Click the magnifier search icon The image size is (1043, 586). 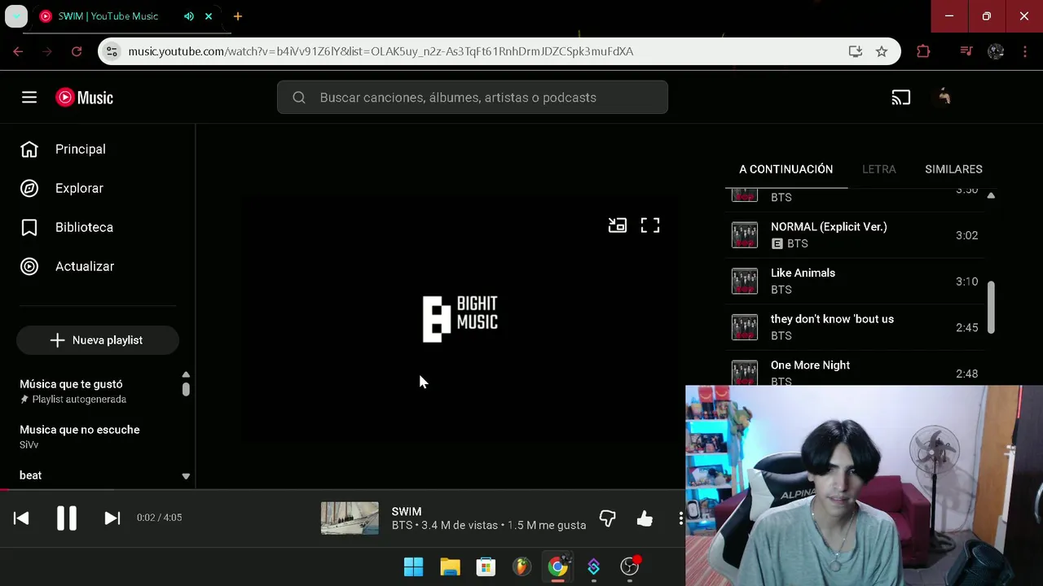[x=299, y=98]
